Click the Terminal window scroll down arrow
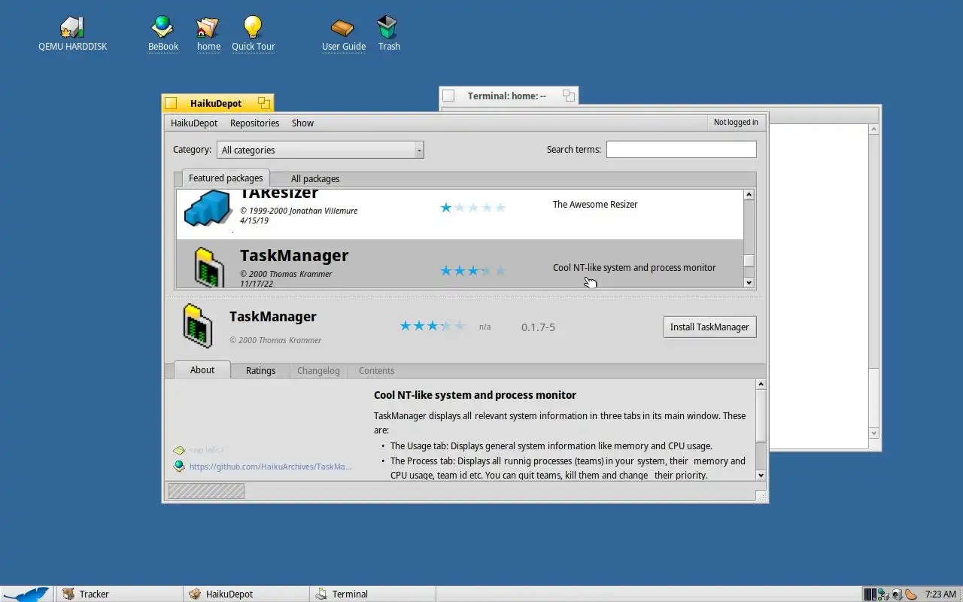This screenshot has width=963, height=602. click(873, 433)
